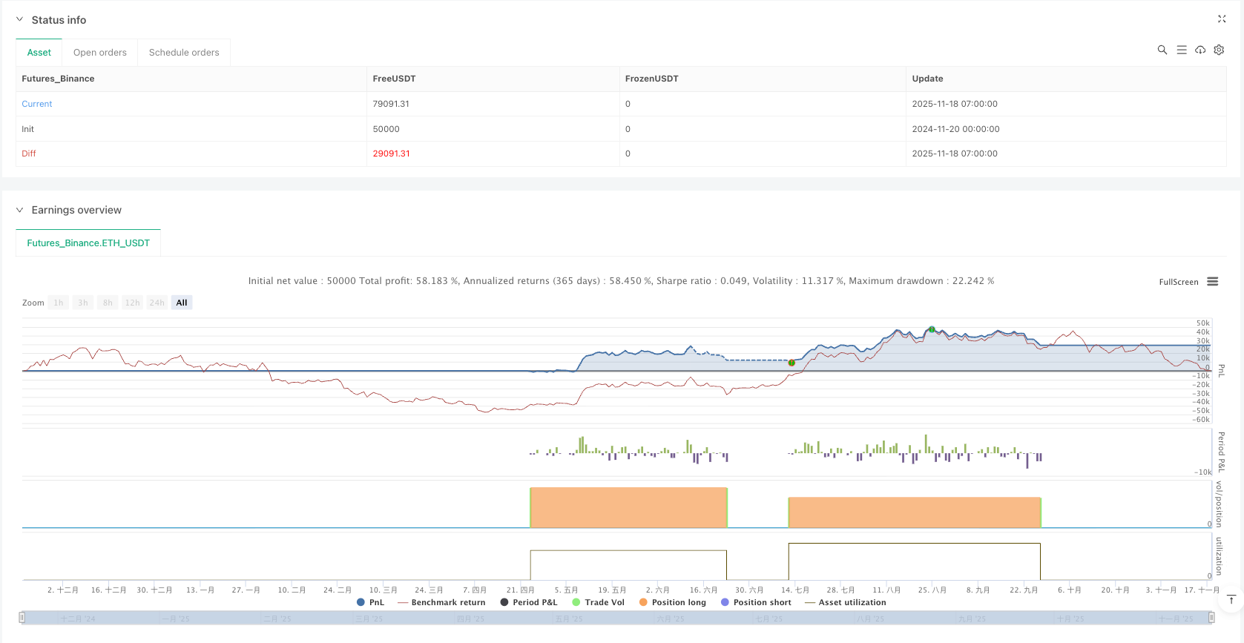
Task: Toggle Asset utilization legend item
Action: tap(846, 602)
